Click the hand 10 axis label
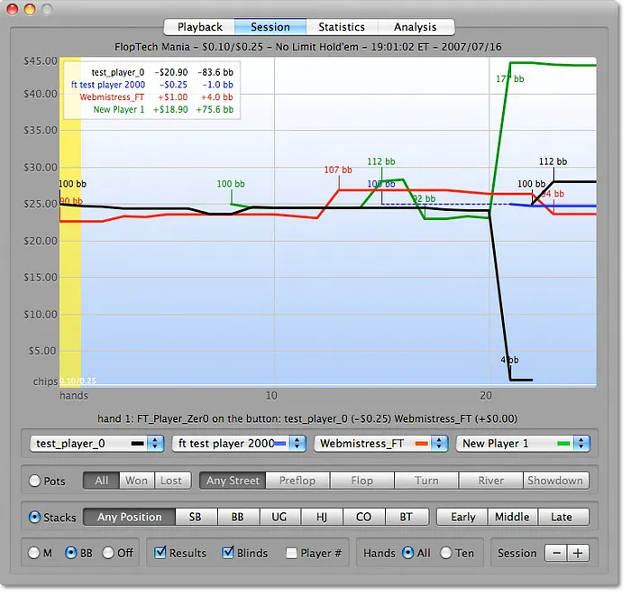Viewport: 631px width, 597px height. point(271,396)
